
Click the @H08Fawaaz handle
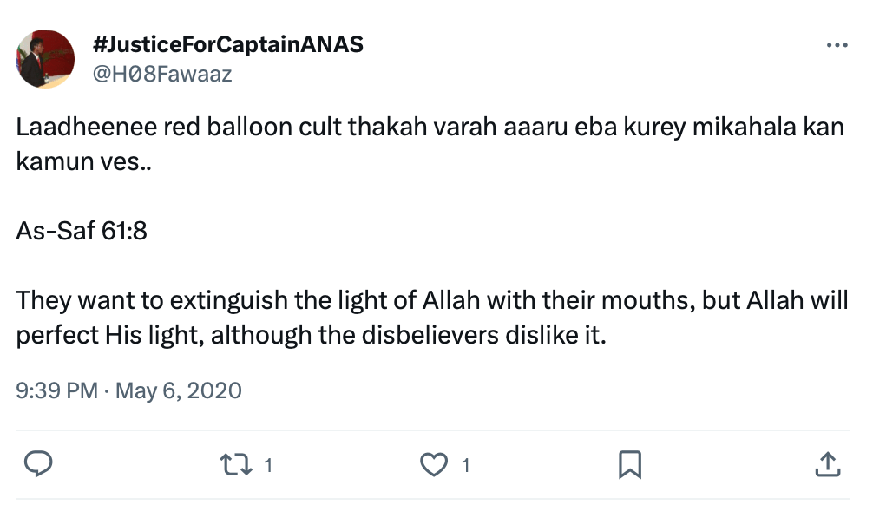coord(162,73)
